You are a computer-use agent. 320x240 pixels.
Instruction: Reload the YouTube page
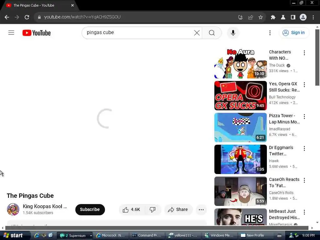pos(27,17)
